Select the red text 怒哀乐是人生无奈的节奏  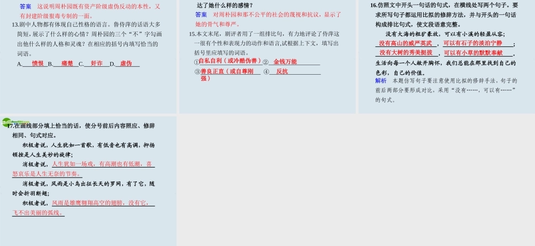click(47, 174)
